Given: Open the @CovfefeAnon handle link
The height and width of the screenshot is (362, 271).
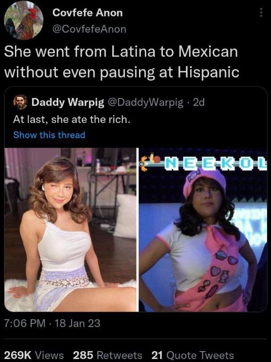Looking at the screenshot, I should (x=89, y=29).
